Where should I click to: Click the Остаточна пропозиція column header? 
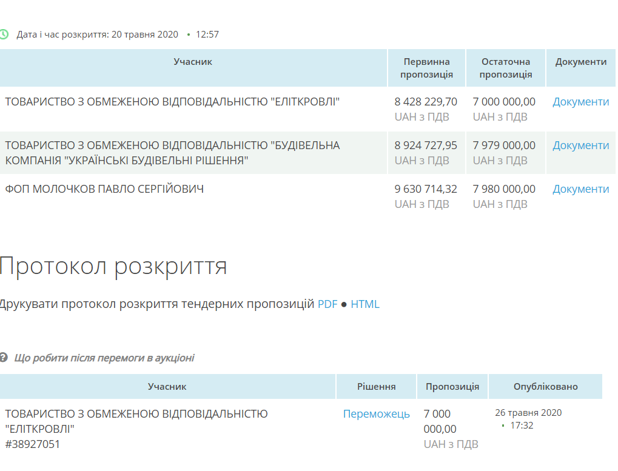tap(506, 68)
